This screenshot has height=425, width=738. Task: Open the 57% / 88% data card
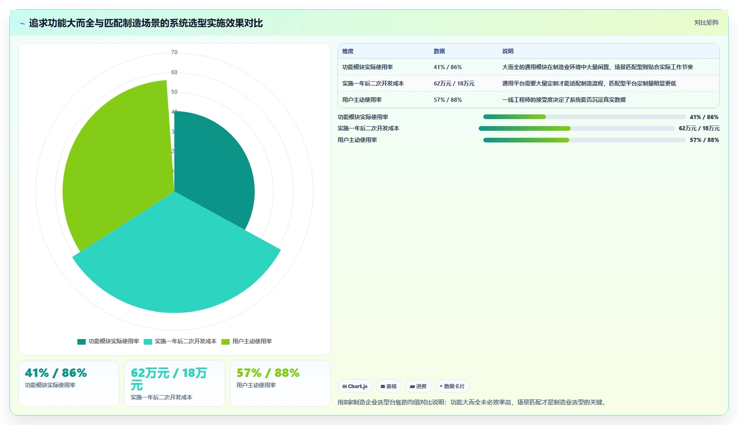280,383
